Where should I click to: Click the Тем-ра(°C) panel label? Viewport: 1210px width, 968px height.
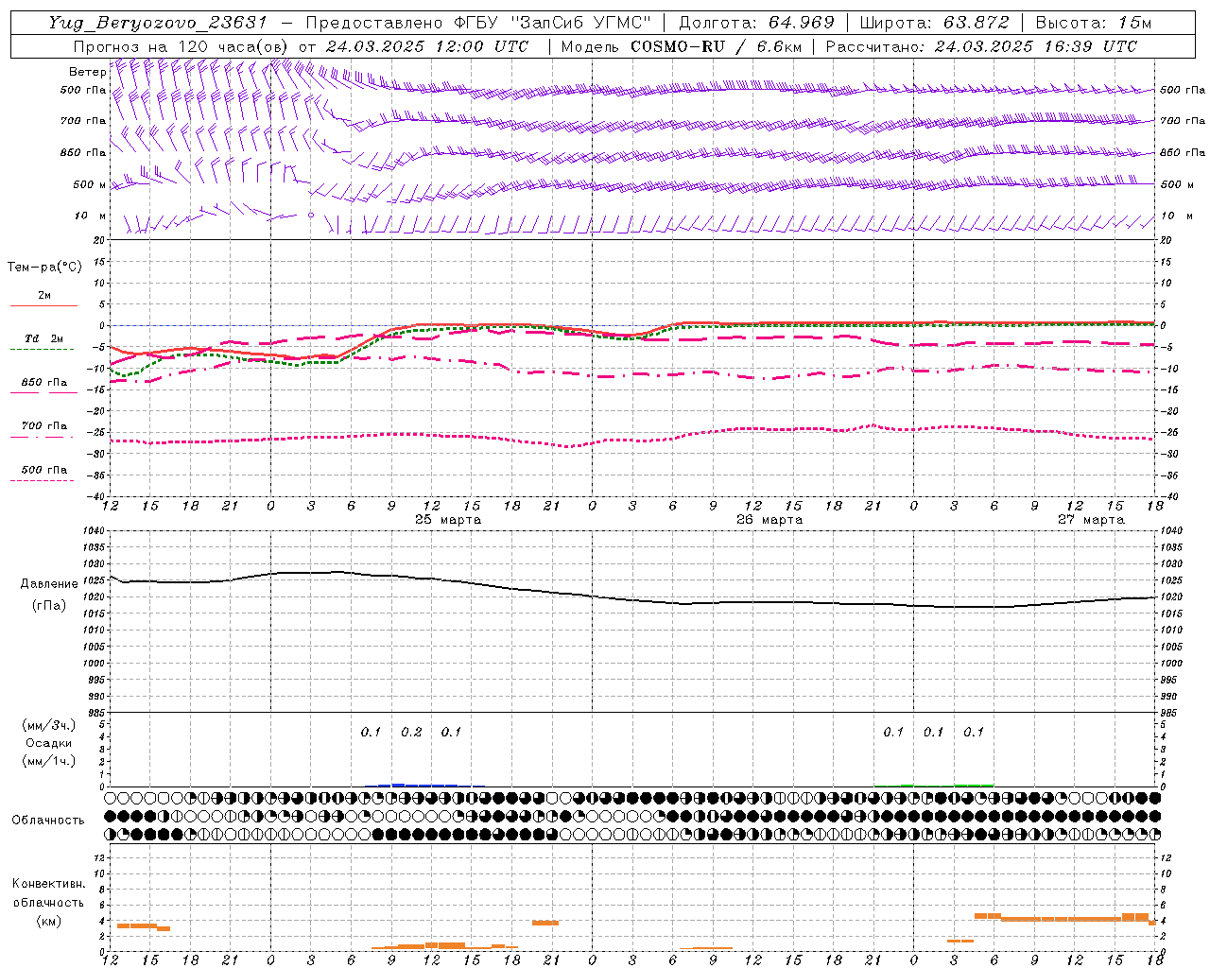(x=44, y=268)
